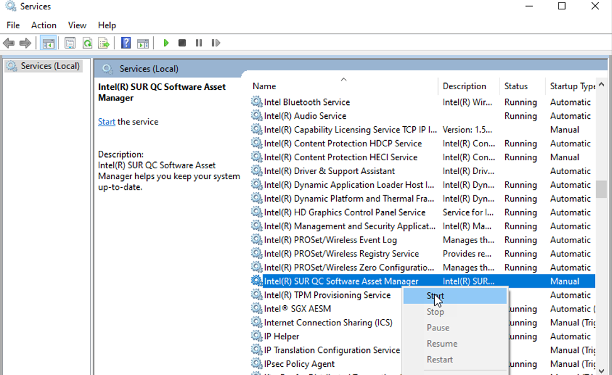The image size is (612, 375).
Task: Click the vertical scrollbar thumb
Action: (x=601, y=190)
